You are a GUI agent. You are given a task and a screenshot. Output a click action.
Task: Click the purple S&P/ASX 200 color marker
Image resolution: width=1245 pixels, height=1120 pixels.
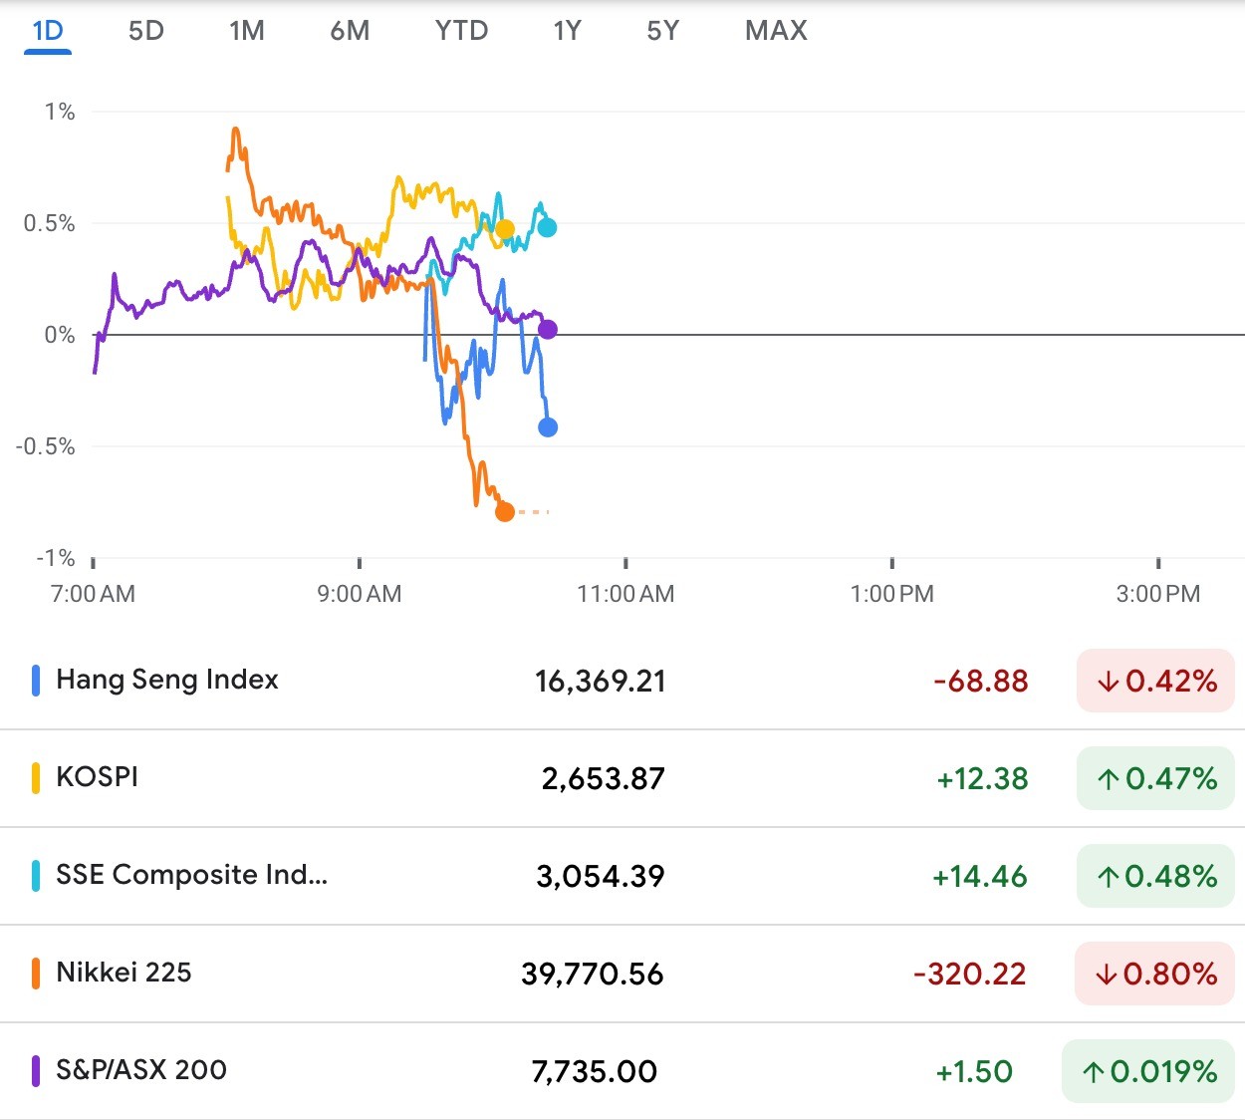pos(36,1071)
